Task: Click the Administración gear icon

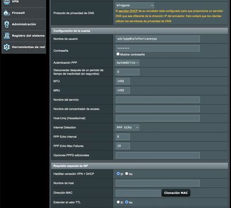Action: (6, 24)
